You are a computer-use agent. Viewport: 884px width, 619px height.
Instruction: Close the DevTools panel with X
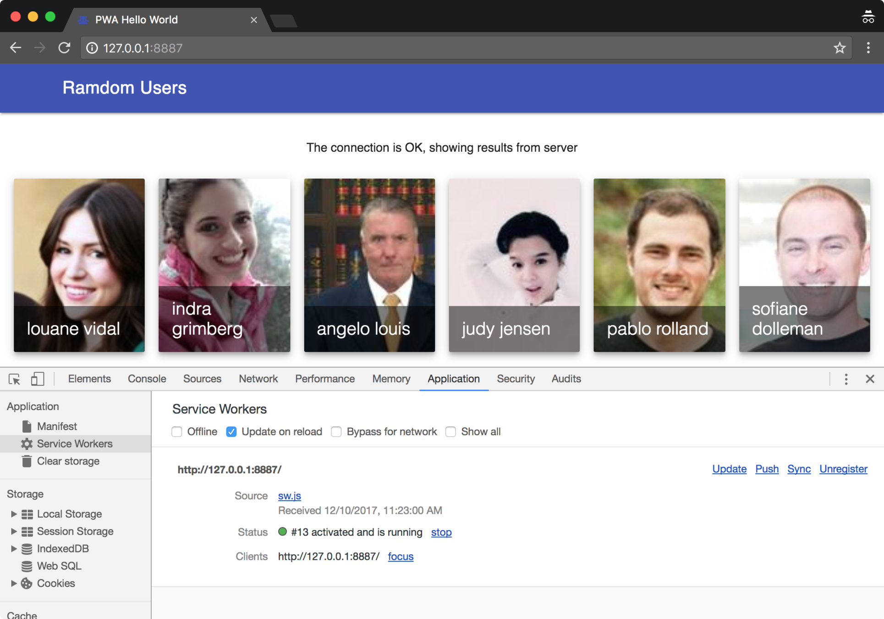870,379
